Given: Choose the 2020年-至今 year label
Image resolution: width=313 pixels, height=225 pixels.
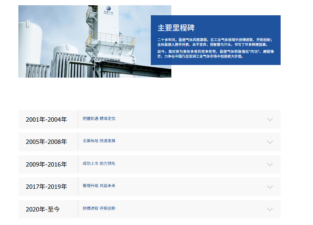Looking at the screenshot, I should pyautogui.click(x=43, y=209).
